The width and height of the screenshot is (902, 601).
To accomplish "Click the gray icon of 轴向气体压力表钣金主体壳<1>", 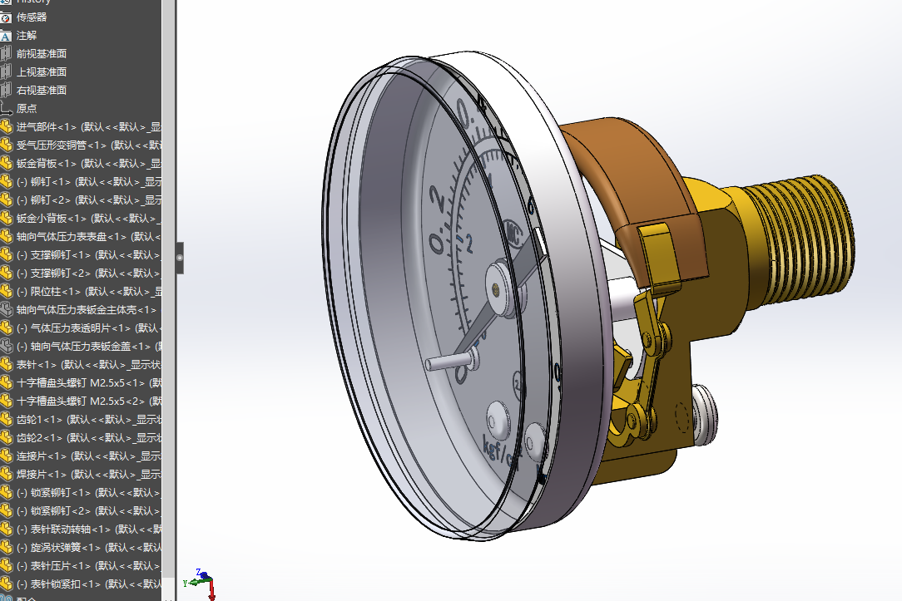I will [6, 310].
